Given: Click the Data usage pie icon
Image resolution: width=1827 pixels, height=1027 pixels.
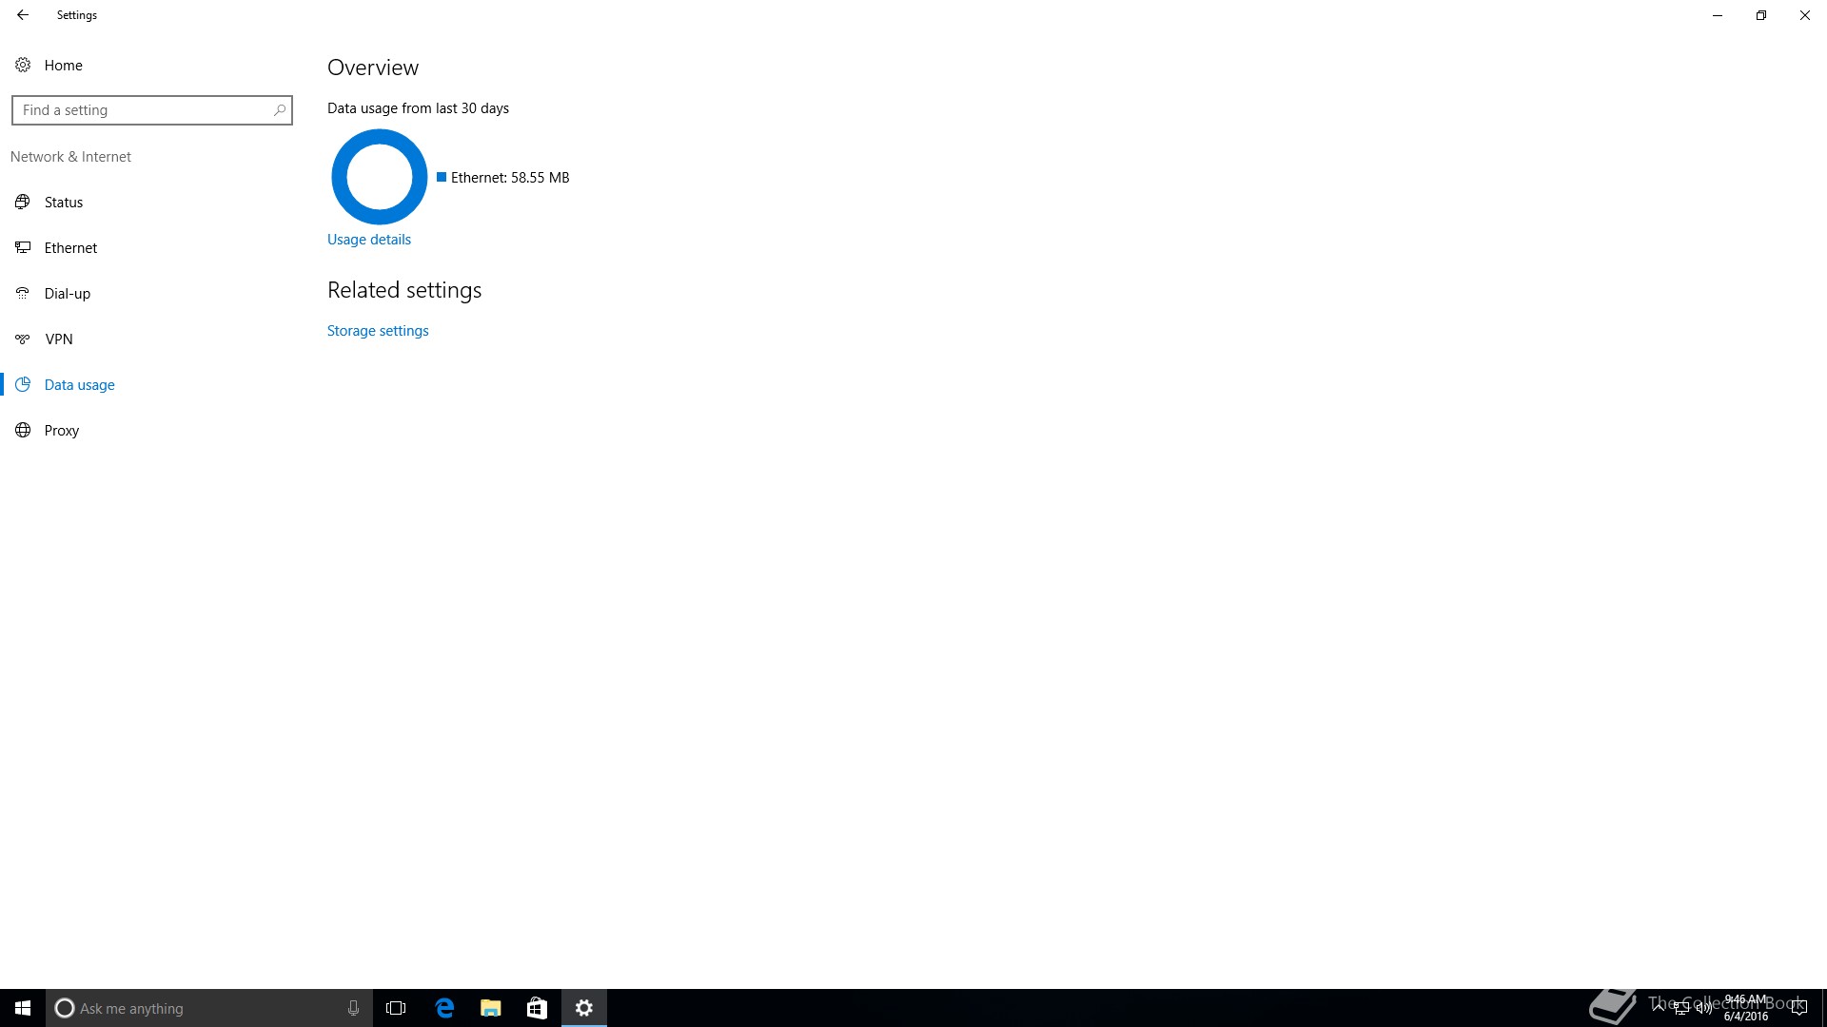Looking at the screenshot, I should click(x=23, y=384).
